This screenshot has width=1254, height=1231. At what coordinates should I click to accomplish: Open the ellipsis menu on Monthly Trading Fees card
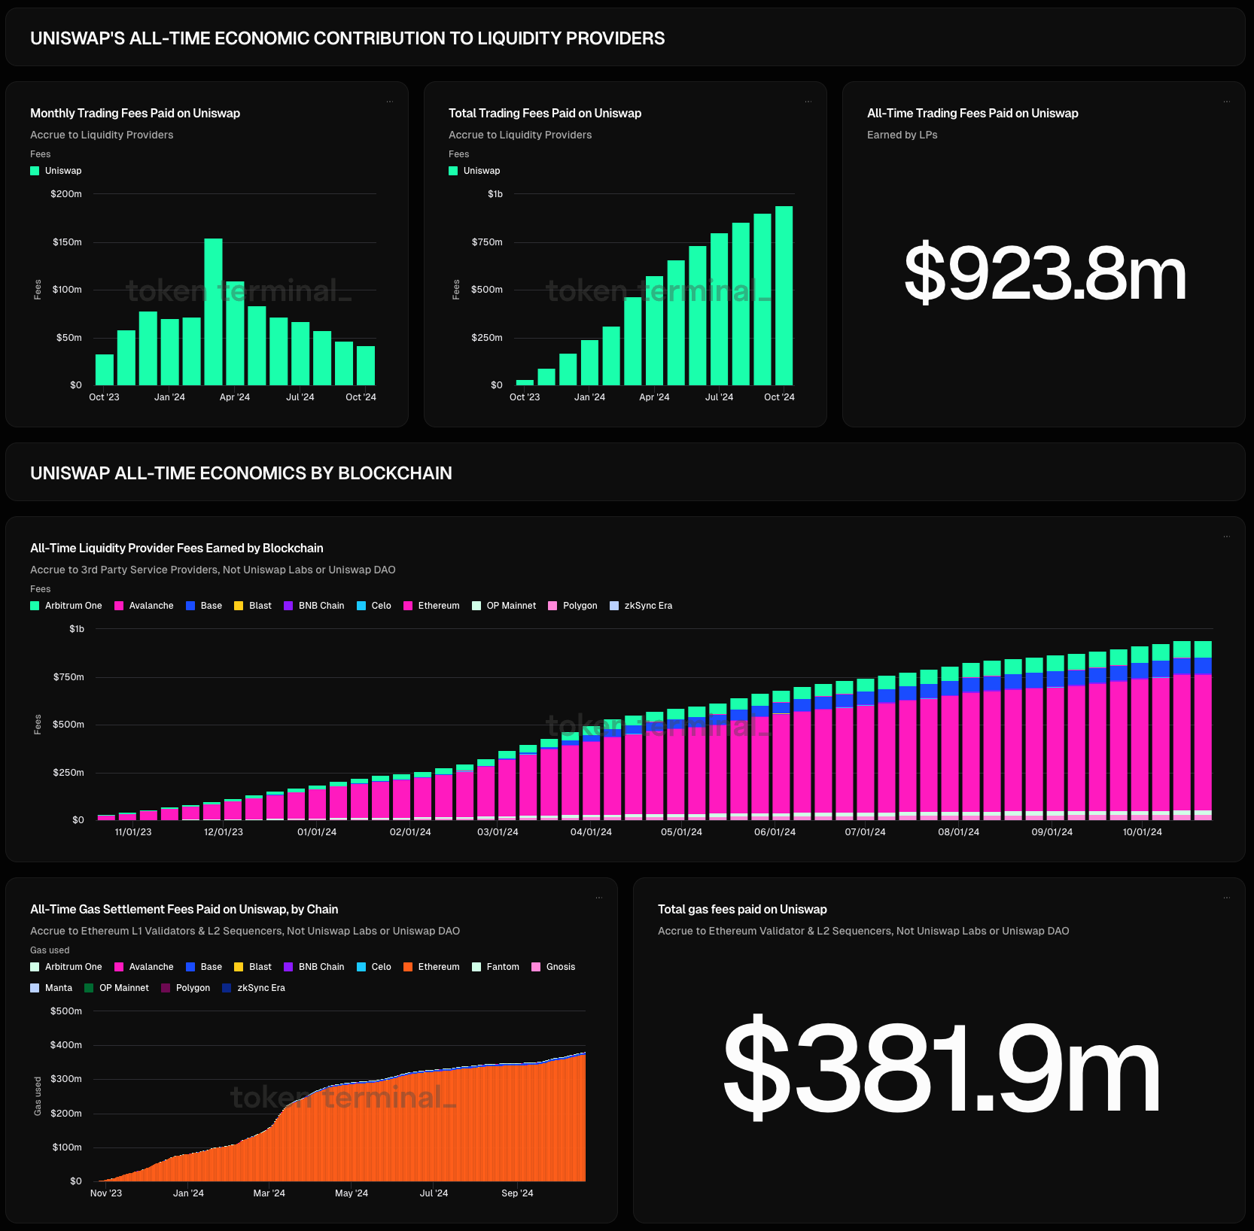click(389, 102)
